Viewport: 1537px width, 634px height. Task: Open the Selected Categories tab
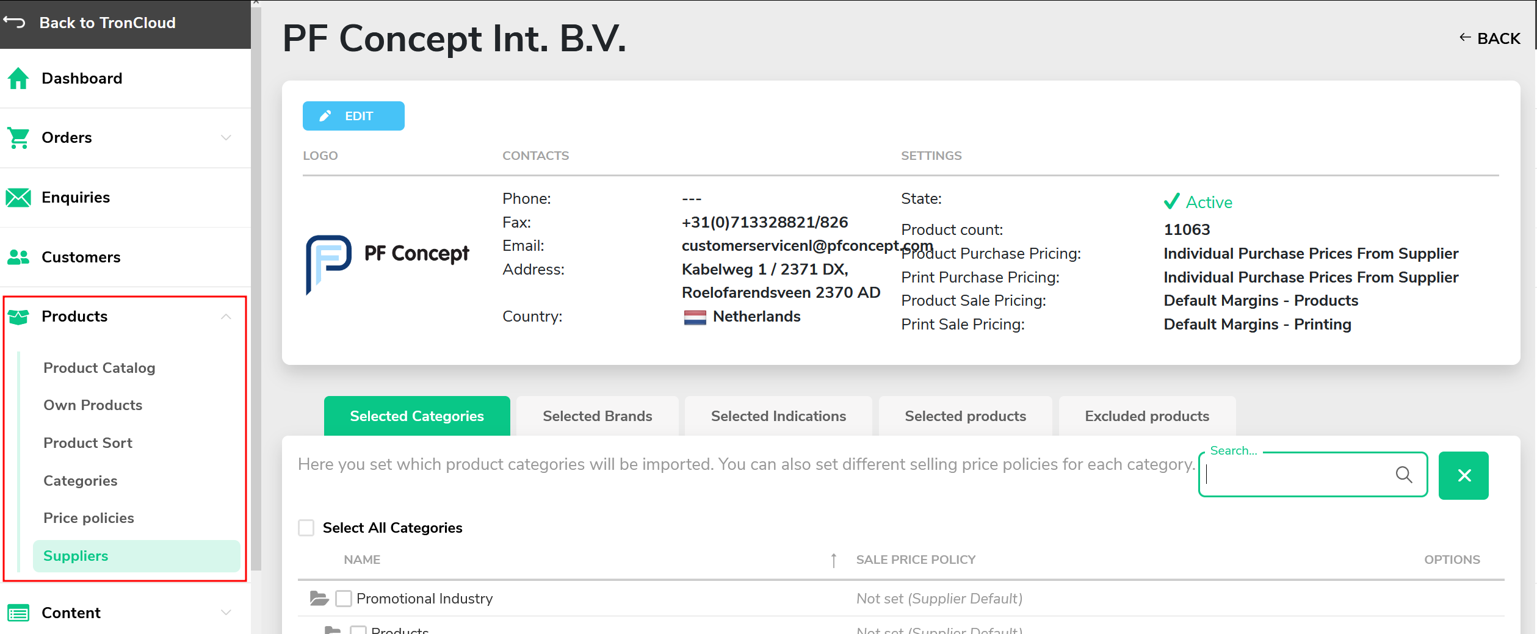(x=417, y=416)
